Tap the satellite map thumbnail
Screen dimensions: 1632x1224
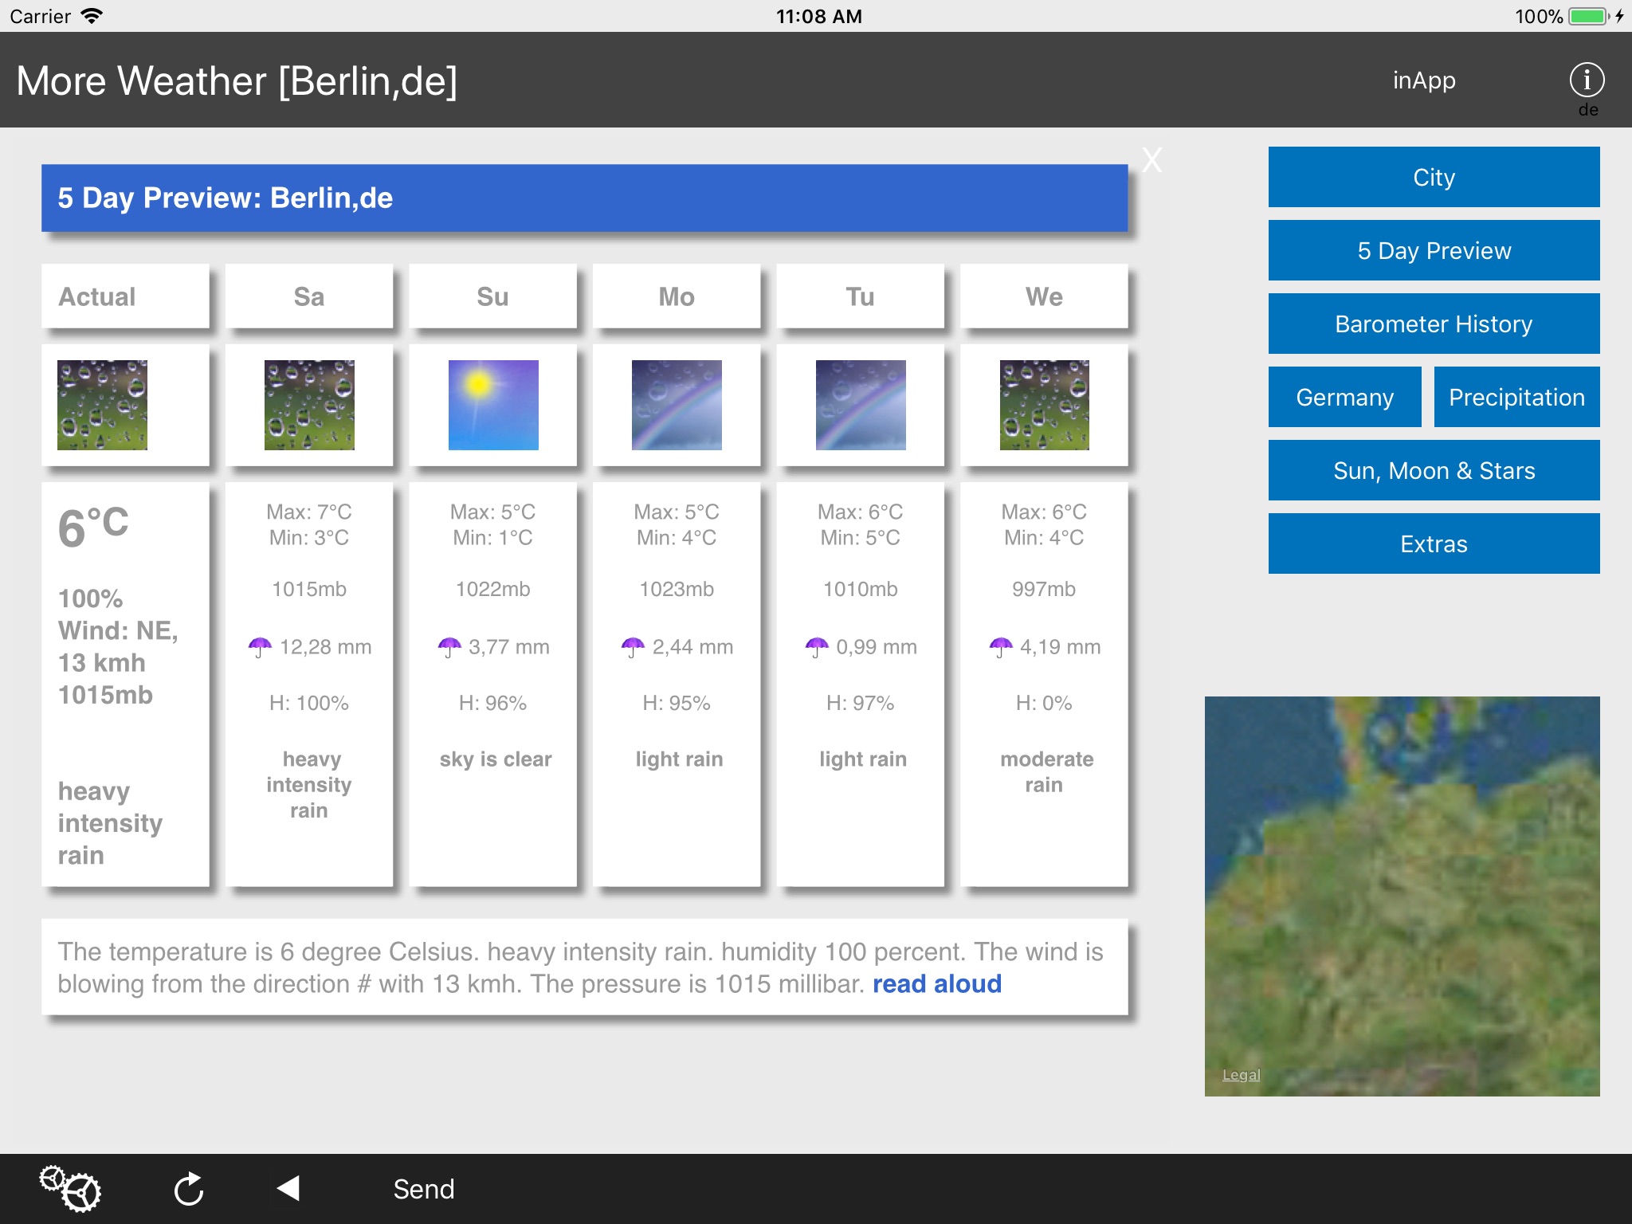coord(1402,896)
